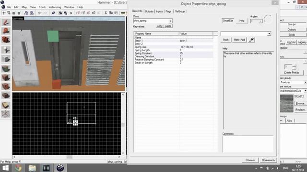Click the Carve icon

(x=53, y=13)
